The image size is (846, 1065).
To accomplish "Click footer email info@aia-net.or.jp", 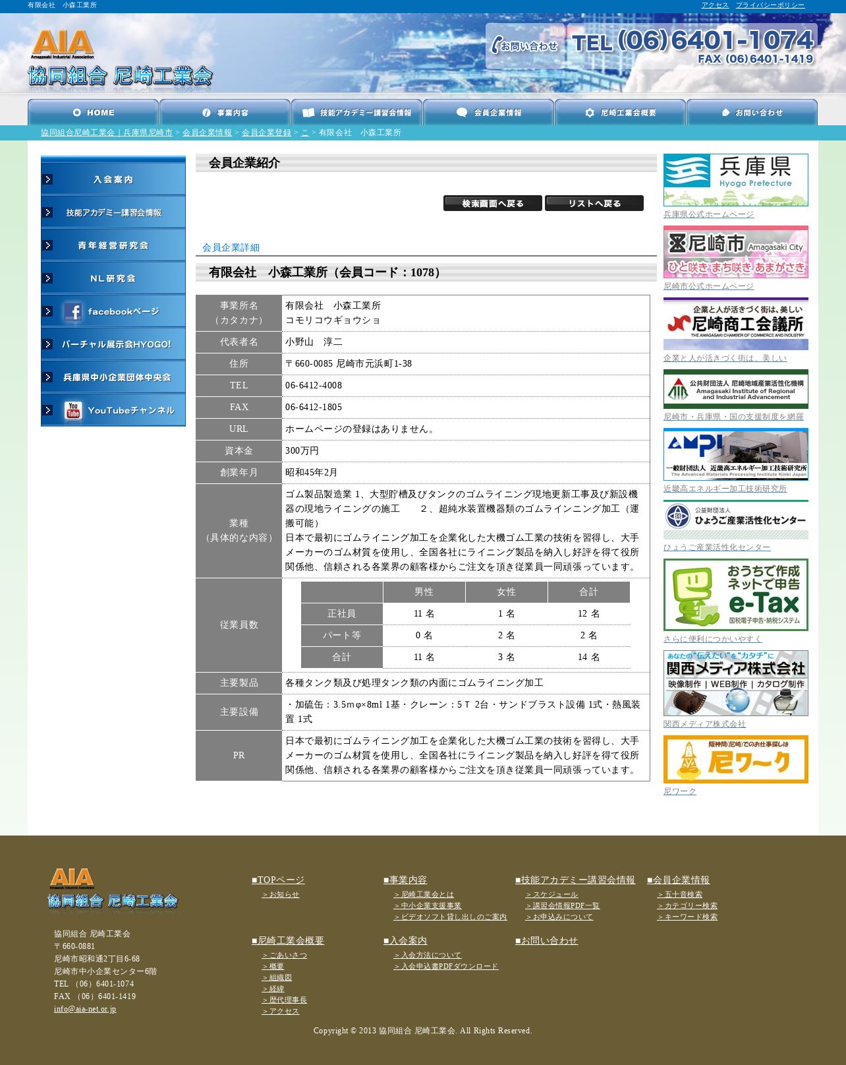I will (85, 1009).
